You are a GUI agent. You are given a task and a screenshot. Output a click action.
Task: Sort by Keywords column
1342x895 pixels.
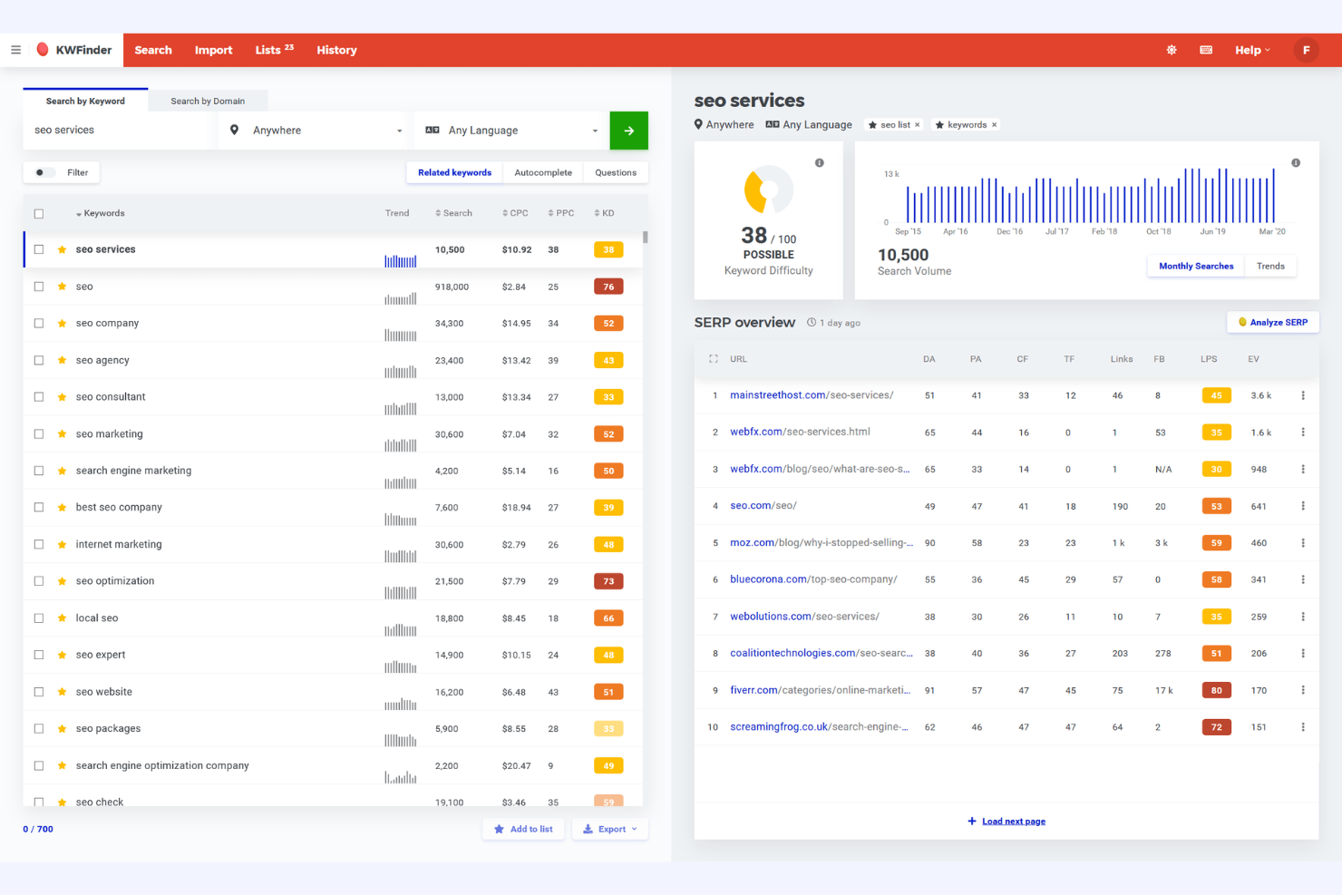click(101, 213)
